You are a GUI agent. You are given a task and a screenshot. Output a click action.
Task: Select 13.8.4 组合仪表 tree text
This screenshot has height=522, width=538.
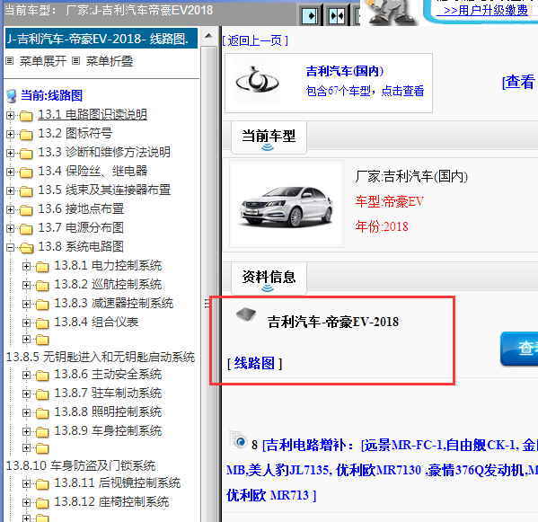[x=96, y=322]
